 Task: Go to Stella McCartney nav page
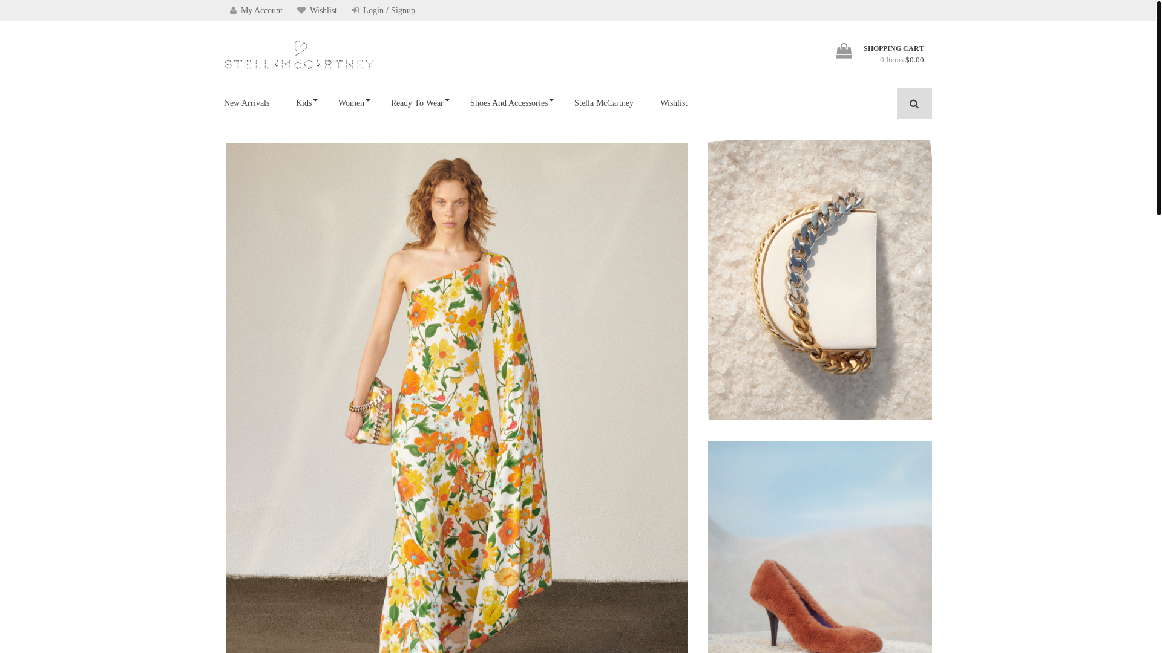pos(604,103)
